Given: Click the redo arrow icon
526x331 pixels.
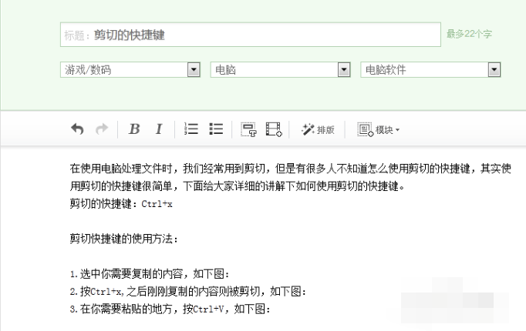Looking at the screenshot, I should (101, 129).
